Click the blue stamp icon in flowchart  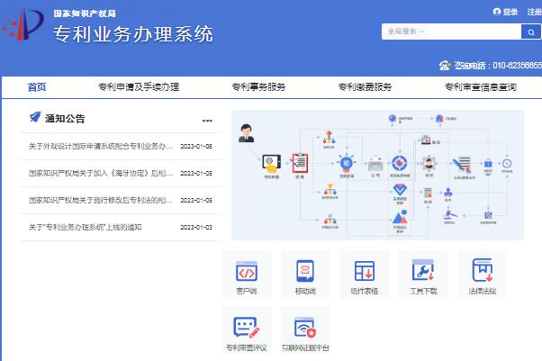tap(448, 192)
